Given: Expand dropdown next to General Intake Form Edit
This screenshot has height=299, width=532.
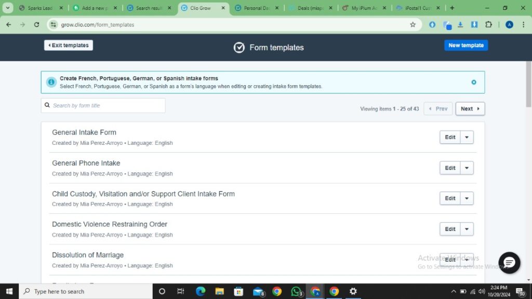Looking at the screenshot, I should tap(467, 137).
